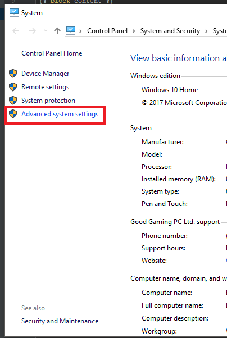Open Control Panel Home link
227x338 pixels.
pyautogui.click(x=52, y=53)
